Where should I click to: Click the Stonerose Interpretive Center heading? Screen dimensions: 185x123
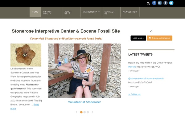(66, 31)
